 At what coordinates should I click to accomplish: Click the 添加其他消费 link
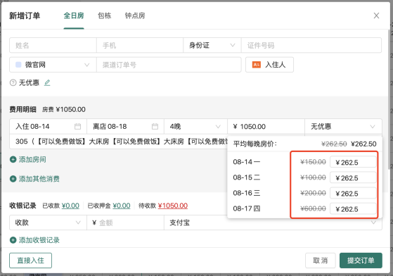pyautogui.click(x=39, y=179)
